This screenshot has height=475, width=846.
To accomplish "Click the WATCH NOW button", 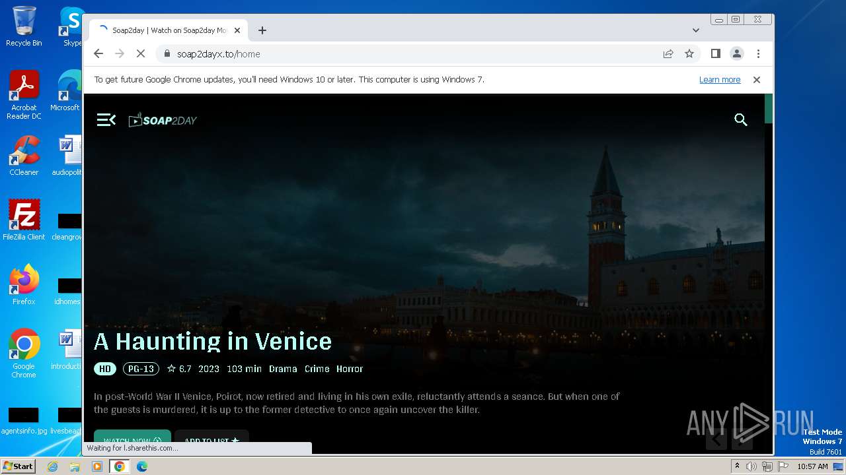I will click(132, 441).
